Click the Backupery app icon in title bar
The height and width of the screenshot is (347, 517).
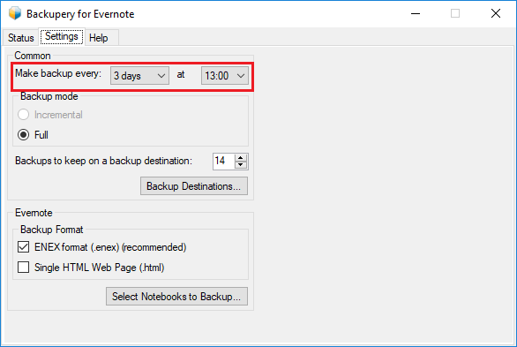pos(15,13)
